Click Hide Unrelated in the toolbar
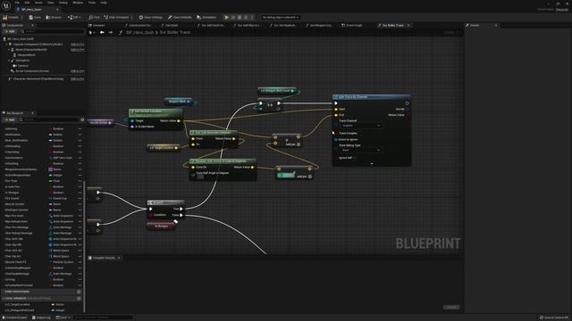The width and height of the screenshot is (572, 321). pos(116,17)
